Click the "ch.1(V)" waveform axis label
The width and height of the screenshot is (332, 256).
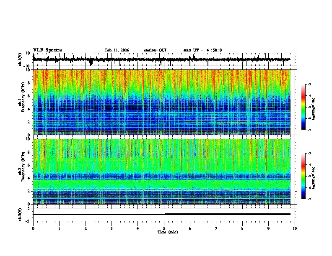(20, 59)
